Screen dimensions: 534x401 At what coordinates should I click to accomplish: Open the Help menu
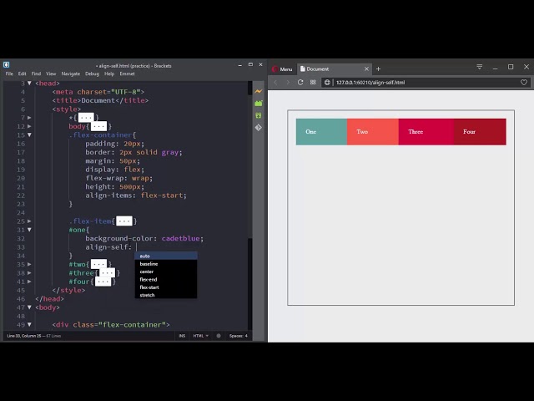point(109,74)
